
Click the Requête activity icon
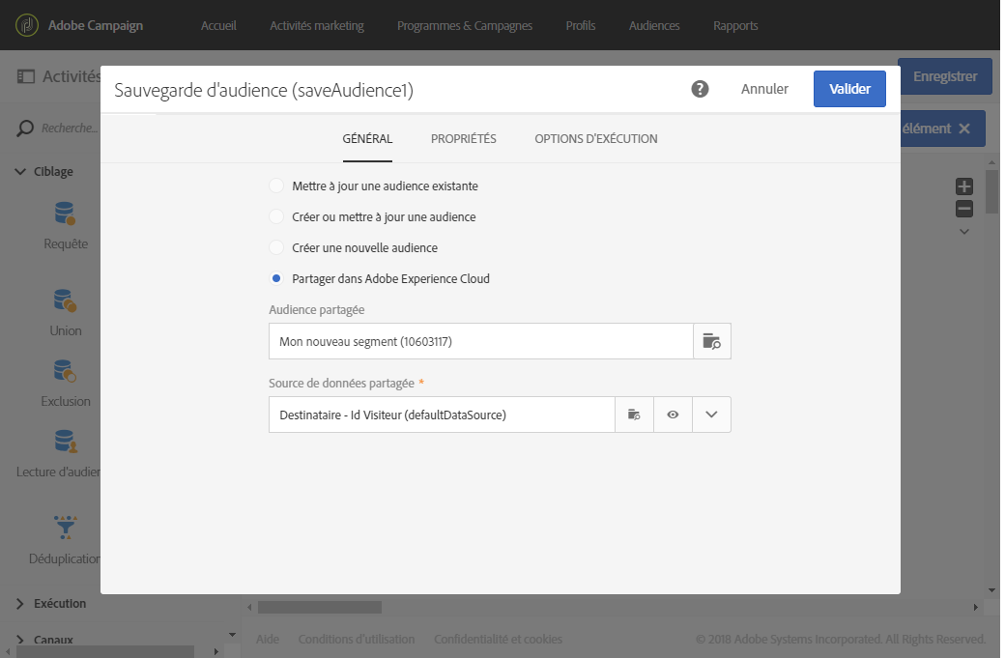(66, 214)
